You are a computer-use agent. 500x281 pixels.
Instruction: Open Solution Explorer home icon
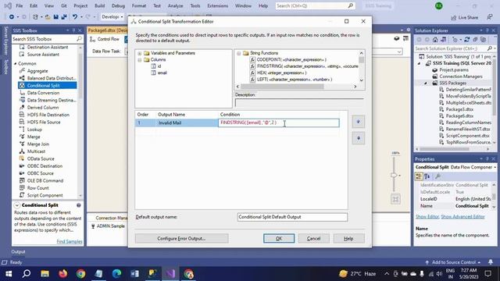[435, 40]
